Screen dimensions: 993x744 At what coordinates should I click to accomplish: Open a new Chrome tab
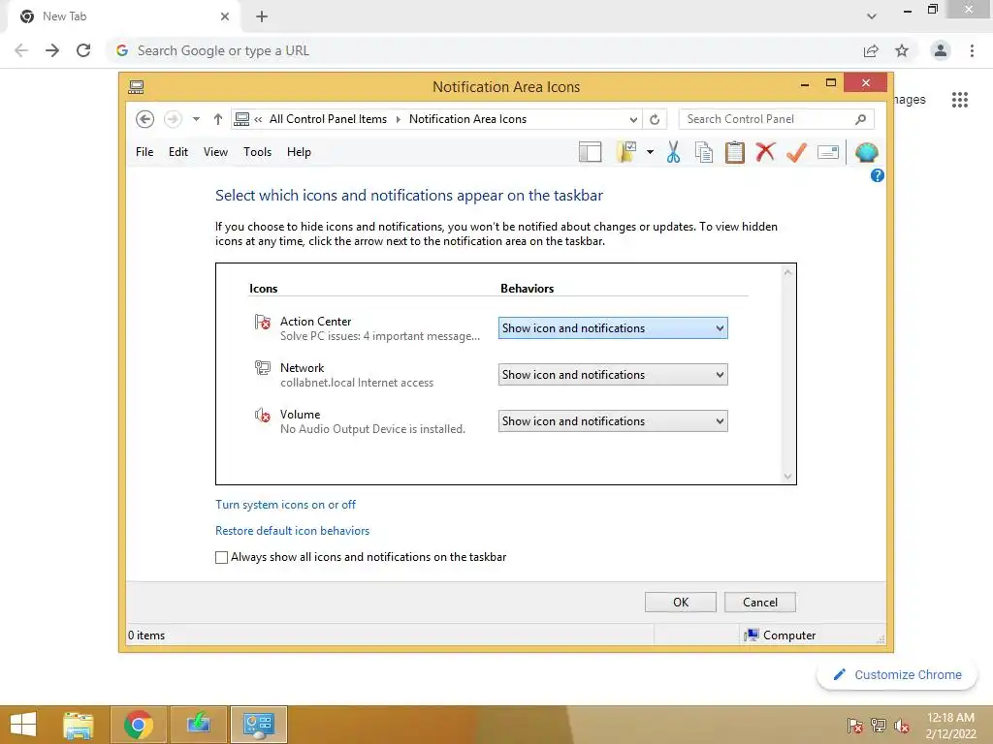pyautogui.click(x=262, y=16)
